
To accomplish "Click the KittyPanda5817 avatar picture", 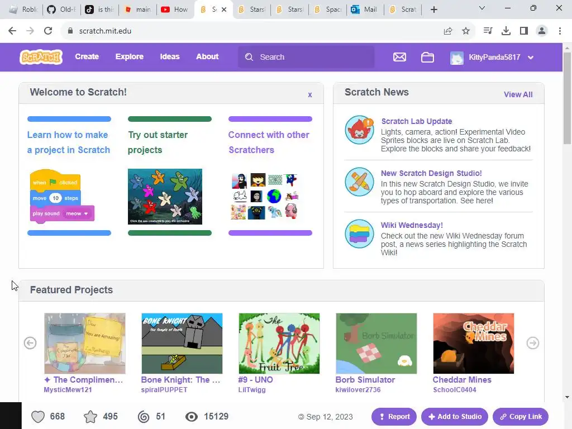I will coord(457,58).
